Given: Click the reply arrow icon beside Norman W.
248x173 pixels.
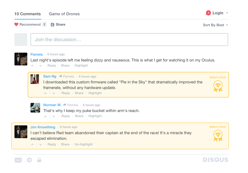Looking at the screenshot, I should (x=65, y=105).
